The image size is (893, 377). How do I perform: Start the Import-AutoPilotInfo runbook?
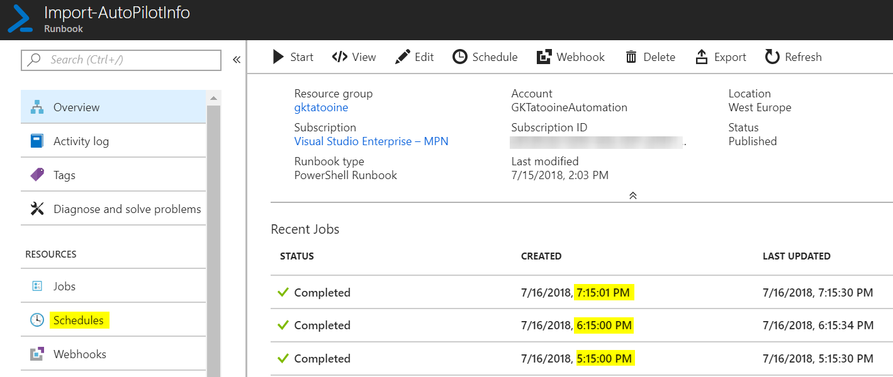292,57
